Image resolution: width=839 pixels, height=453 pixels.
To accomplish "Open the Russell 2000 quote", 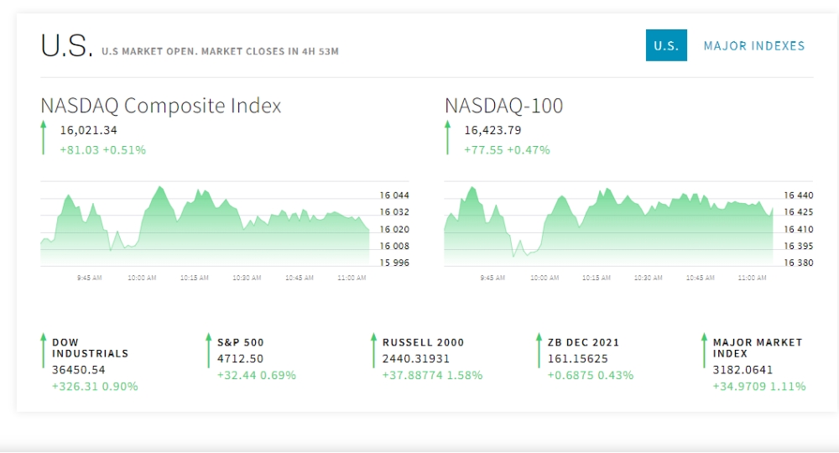I will pos(423,342).
